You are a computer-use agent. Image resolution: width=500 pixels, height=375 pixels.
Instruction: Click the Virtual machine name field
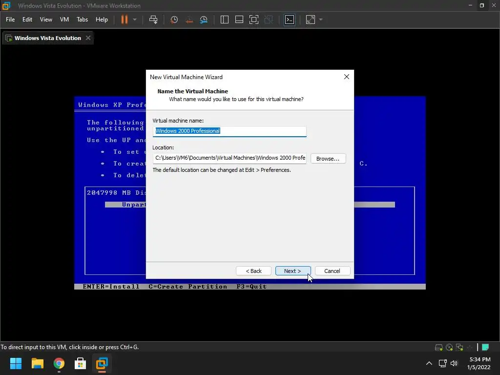[x=229, y=131]
